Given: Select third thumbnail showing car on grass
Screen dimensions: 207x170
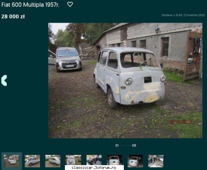Looking at the screenshot, I should [53, 161].
